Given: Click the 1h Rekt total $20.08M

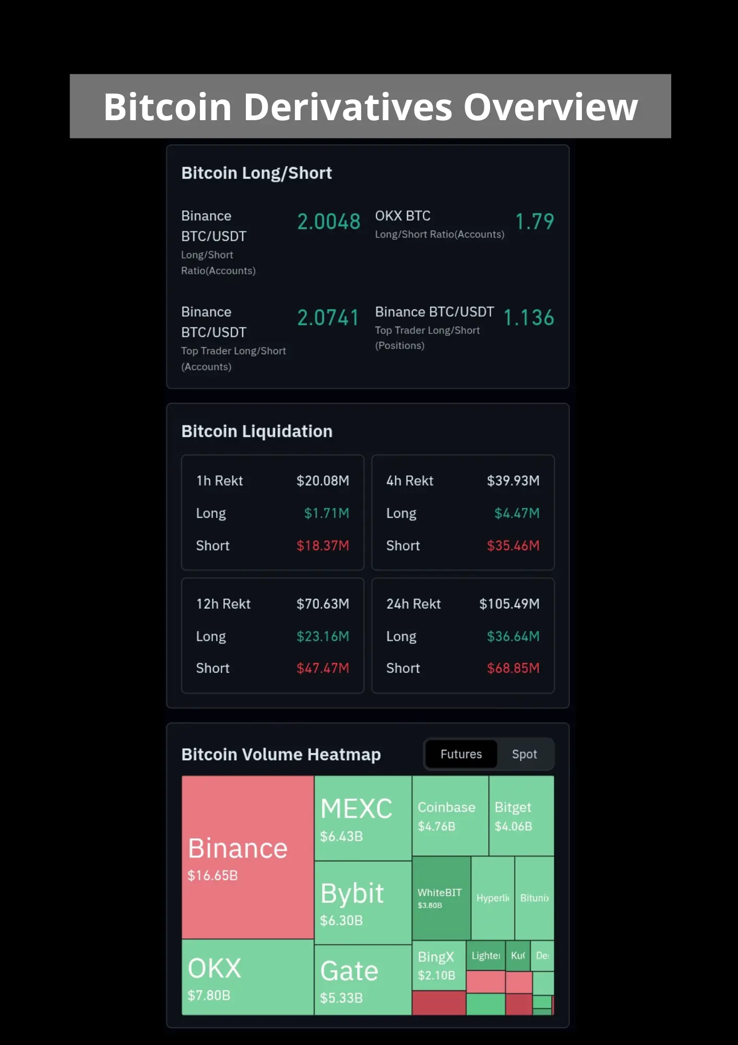Looking at the screenshot, I should click(323, 481).
